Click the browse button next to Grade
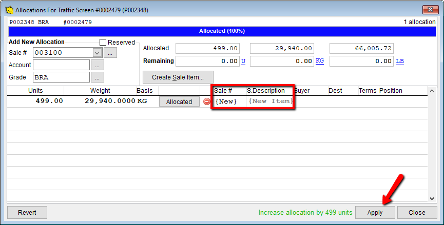The image size is (444, 225). click(x=98, y=77)
